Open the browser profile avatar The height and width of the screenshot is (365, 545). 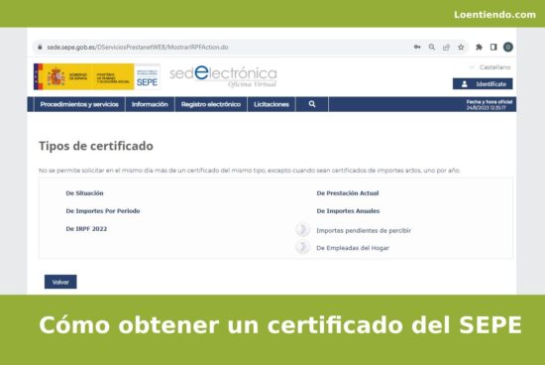coord(508,47)
